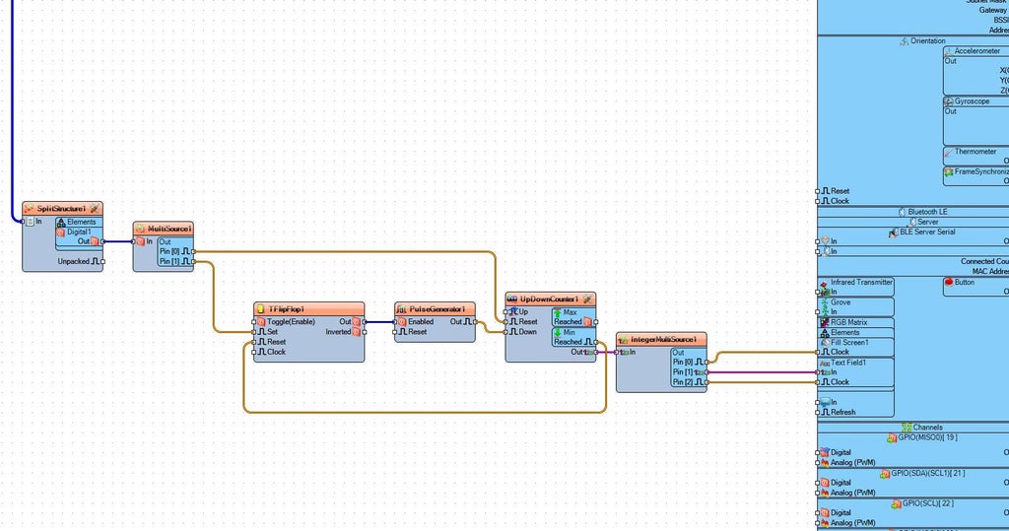The width and height of the screenshot is (1009, 531).
Task: Click the Gyroscope icon
Action: [x=949, y=101]
